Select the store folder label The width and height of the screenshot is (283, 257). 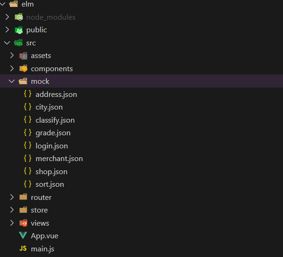point(39,210)
